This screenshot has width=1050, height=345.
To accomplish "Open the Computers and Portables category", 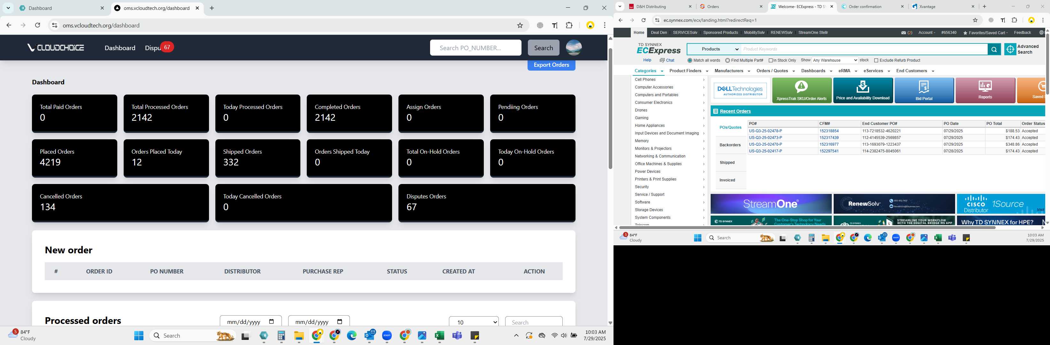I will coord(656,95).
